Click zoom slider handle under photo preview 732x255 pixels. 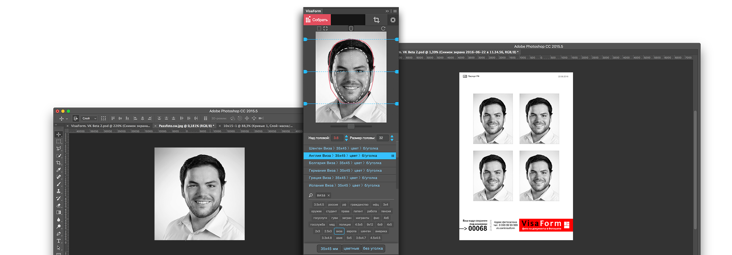point(351,126)
